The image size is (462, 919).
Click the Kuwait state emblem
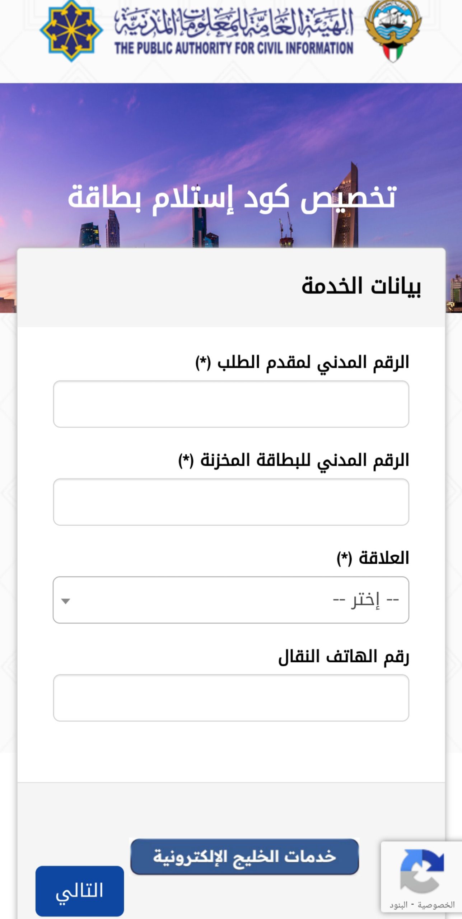[393, 31]
